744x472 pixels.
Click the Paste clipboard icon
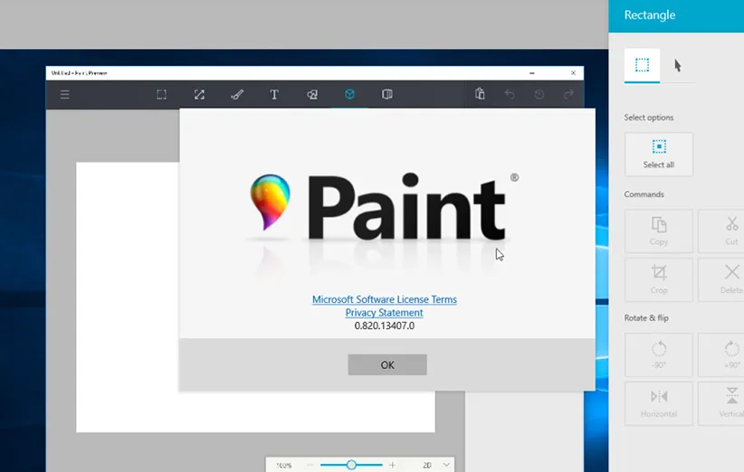point(480,94)
